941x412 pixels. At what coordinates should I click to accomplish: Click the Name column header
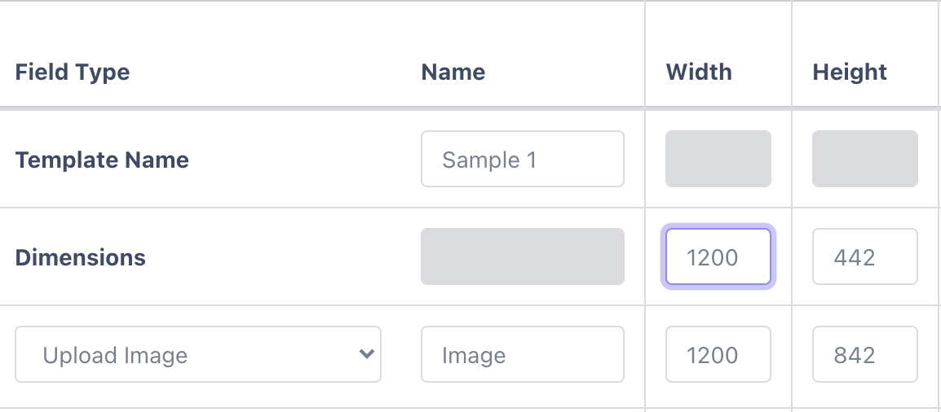coord(453,72)
